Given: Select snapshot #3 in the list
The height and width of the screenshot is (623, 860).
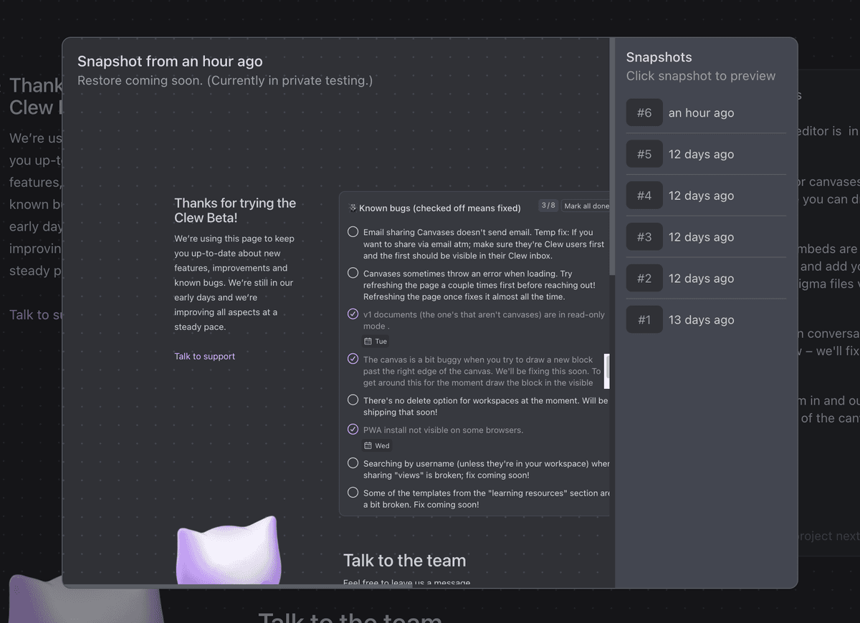Looking at the screenshot, I should [706, 237].
